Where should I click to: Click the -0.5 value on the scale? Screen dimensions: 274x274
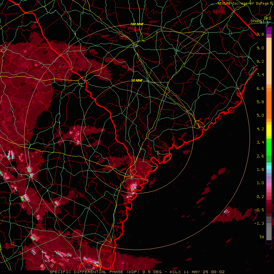tap(259, 210)
